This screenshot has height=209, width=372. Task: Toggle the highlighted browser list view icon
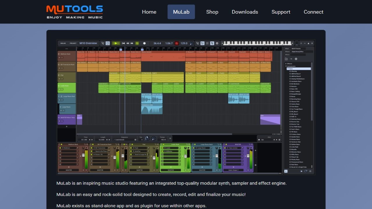212,43
